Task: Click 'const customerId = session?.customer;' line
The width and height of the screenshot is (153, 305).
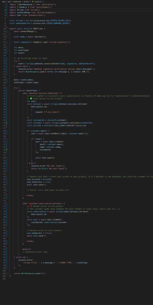Action: tap(47, 120)
